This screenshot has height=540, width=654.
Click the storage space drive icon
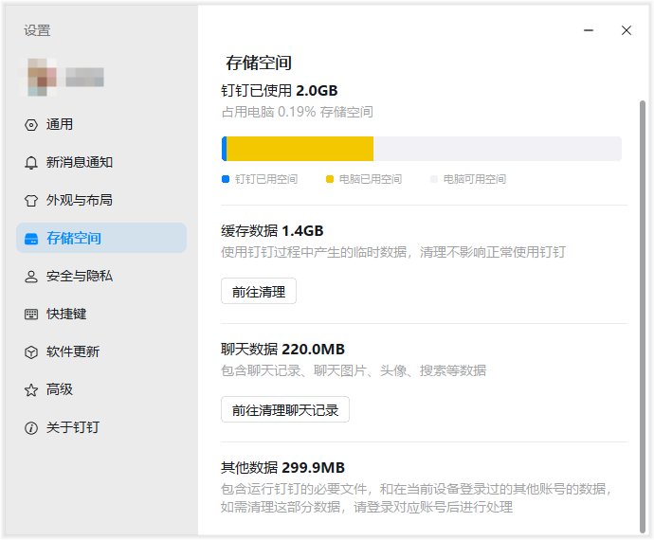pyautogui.click(x=30, y=239)
